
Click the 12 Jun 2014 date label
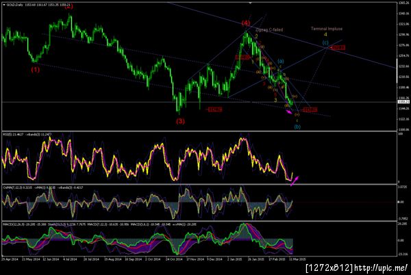(x=51, y=259)
